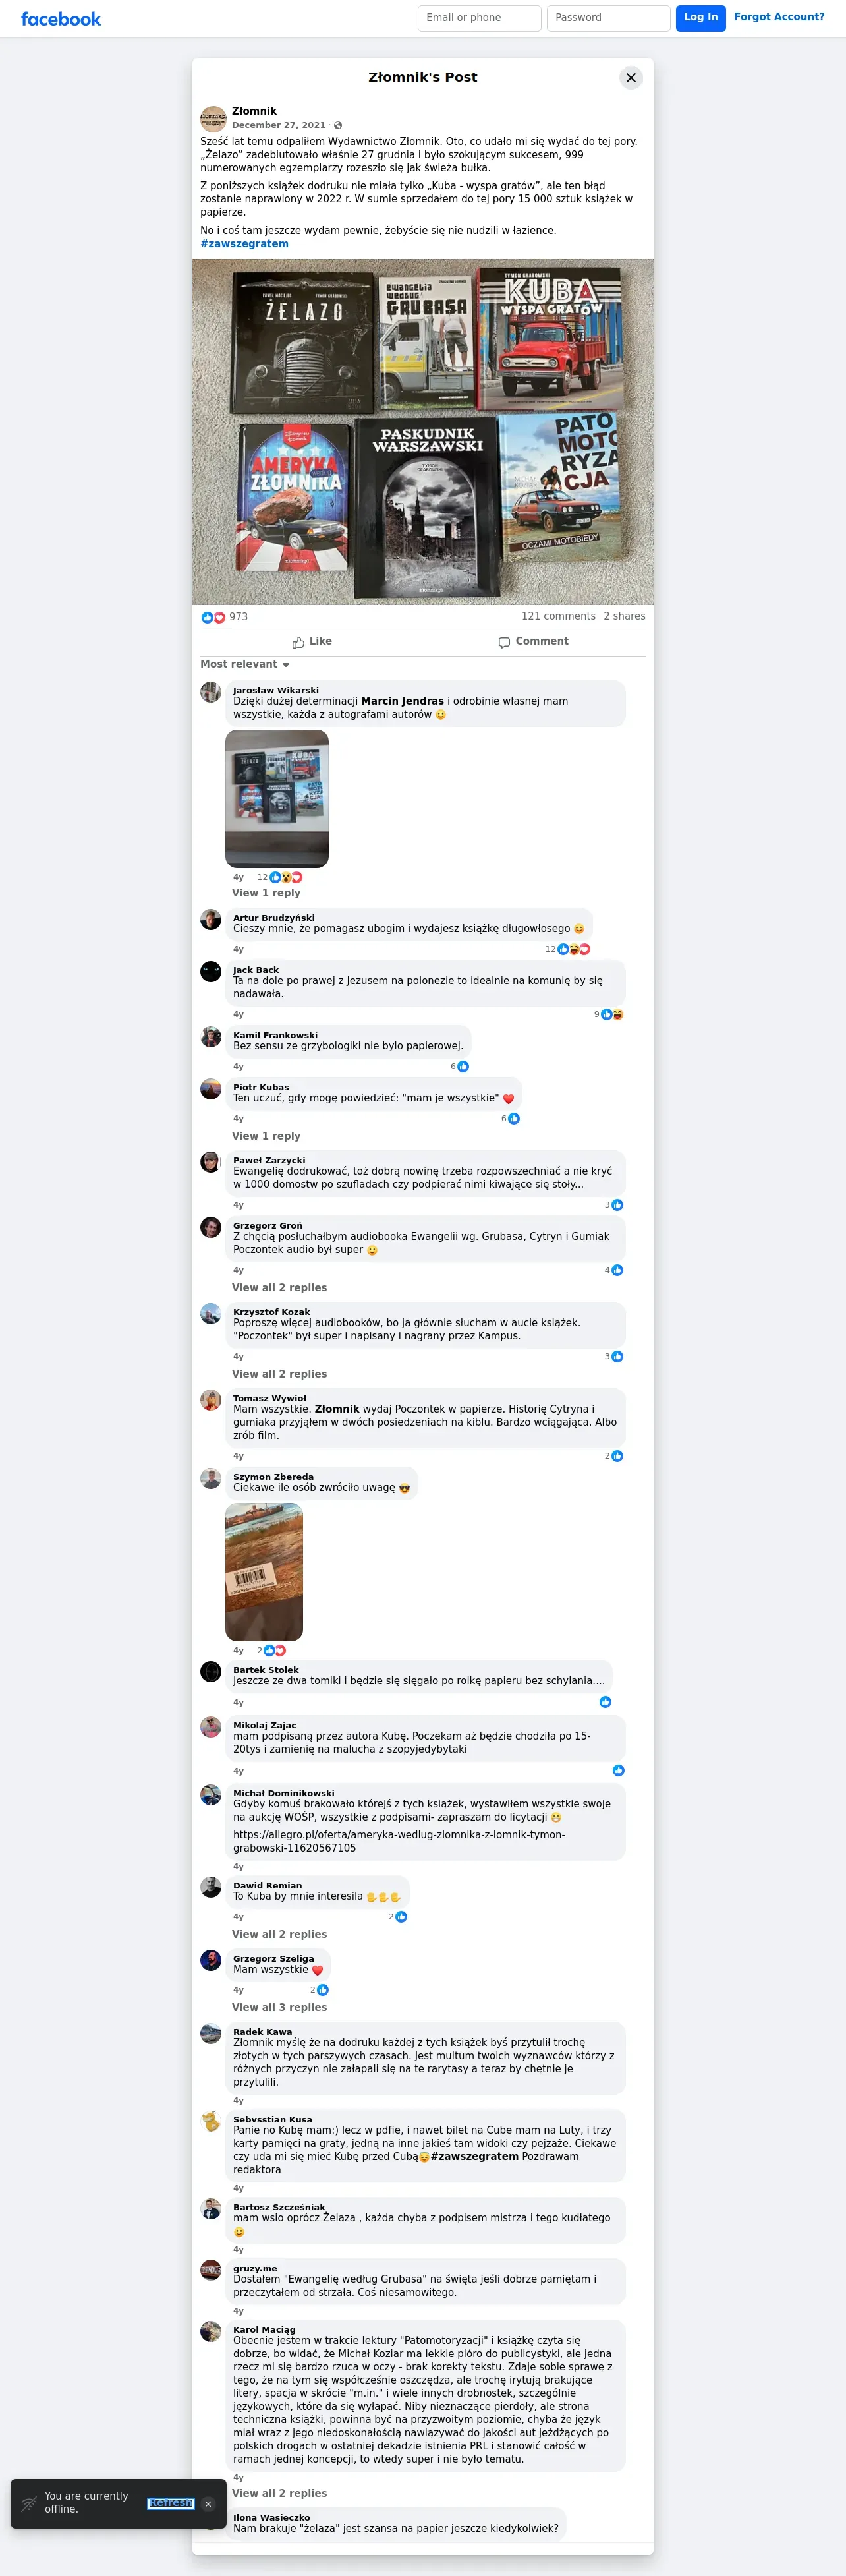846x2576 pixels.
Task: Click the public globe icon next to the date
Action: click(x=338, y=125)
